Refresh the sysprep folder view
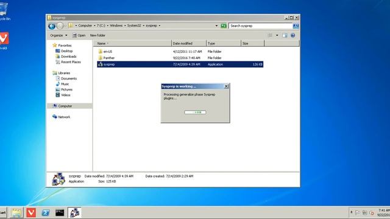This screenshot has width=390, height=219. [x=224, y=26]
